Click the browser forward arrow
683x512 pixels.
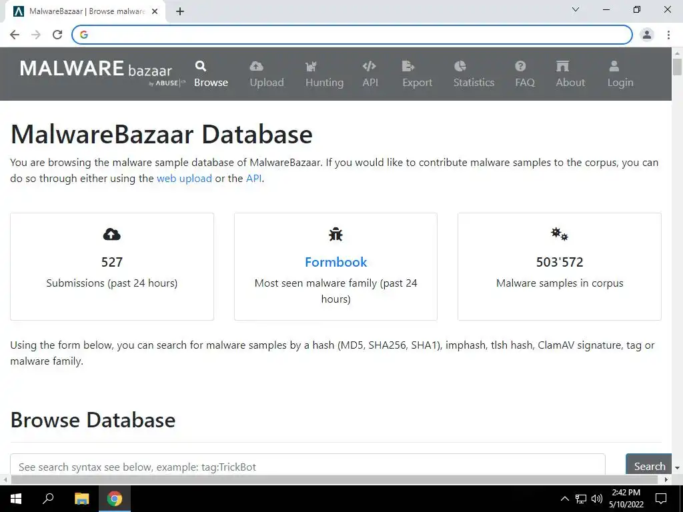(x=36, y=35)
